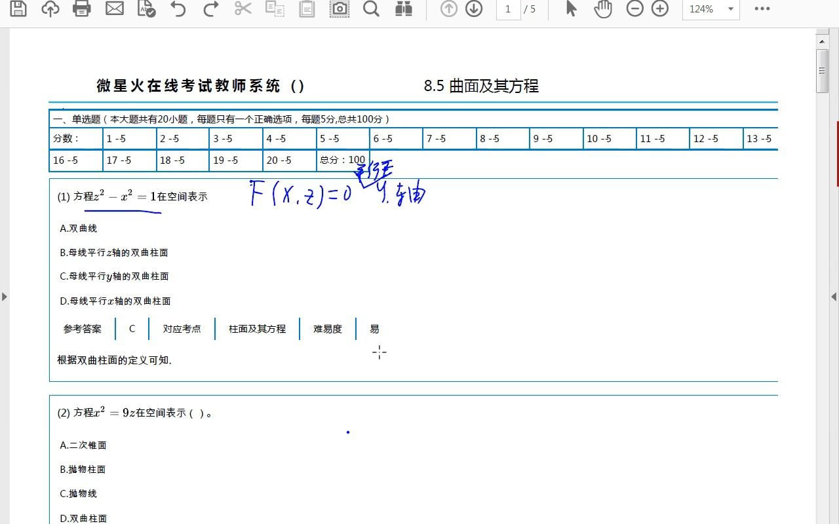Viewport: 839px width, 524px height.
Task: Click score cell '10 -5'
Action: (610, 139)
